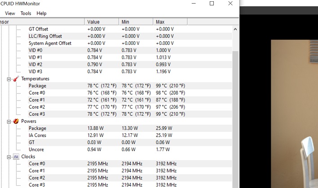Click the photo in the background window

tap(295, 114)
